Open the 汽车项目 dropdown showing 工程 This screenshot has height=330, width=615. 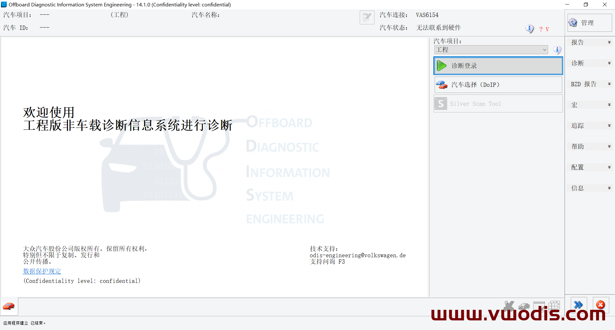coord(491,50)
